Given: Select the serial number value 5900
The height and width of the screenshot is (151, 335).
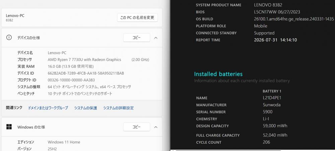Looking at the screenshot, I should click(268, 112).
